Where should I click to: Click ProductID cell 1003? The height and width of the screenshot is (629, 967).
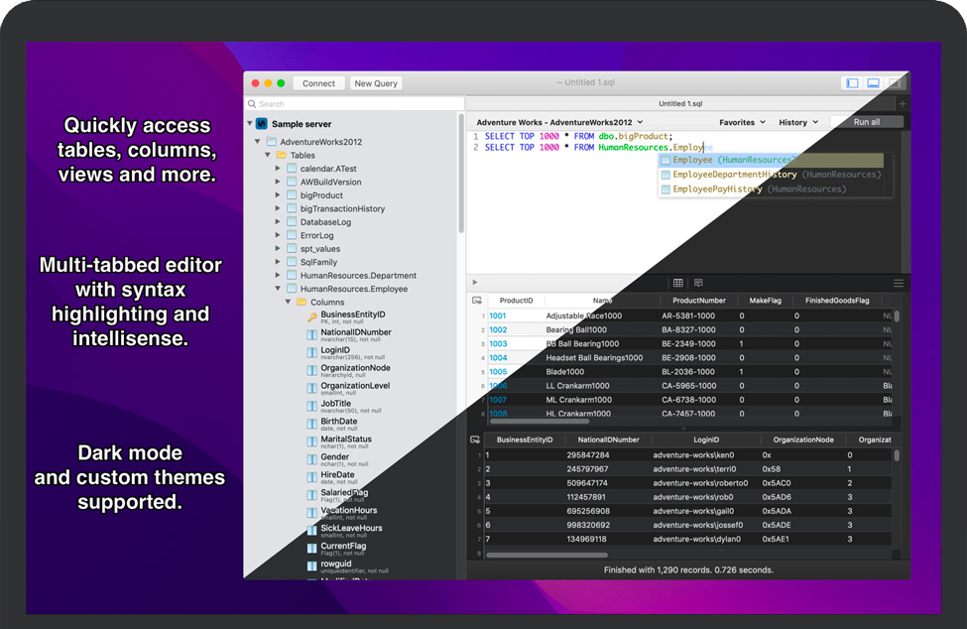pos(498,344)
